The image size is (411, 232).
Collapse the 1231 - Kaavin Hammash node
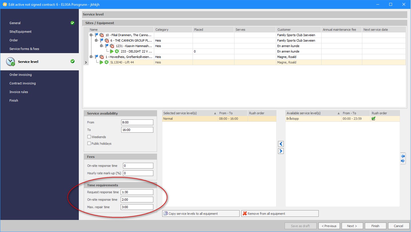click(101, 46)
